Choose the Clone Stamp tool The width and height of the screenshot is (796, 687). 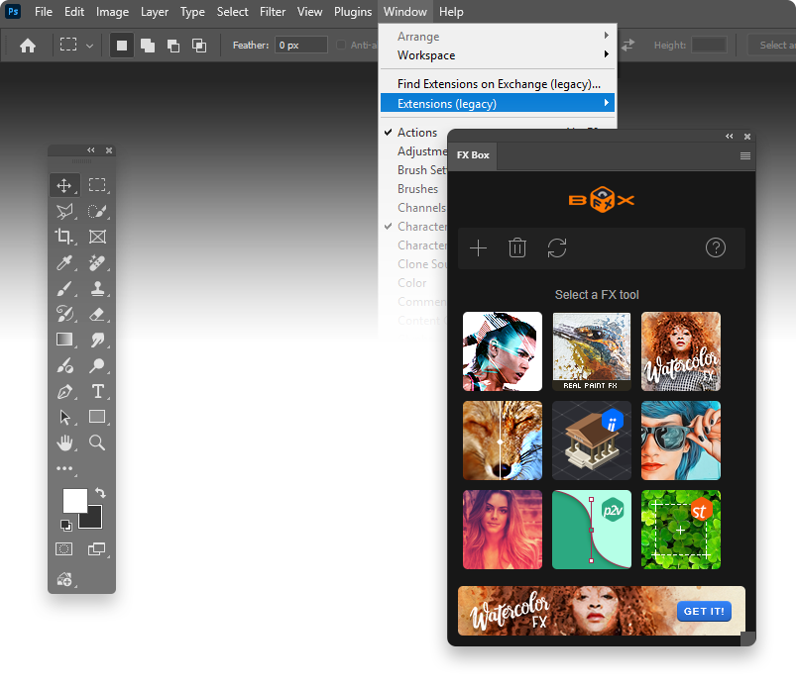[98, 290]
